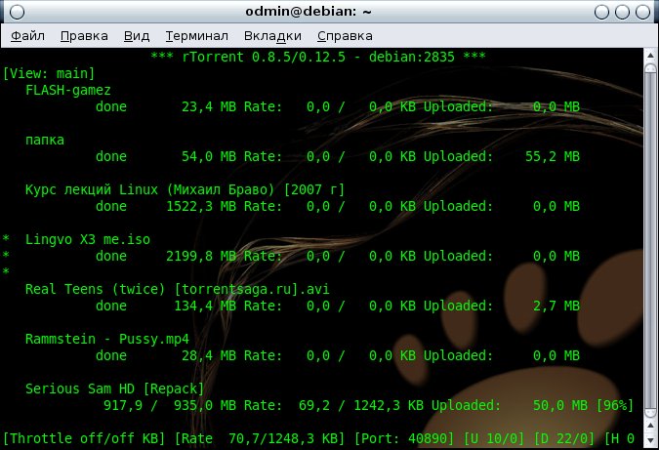Click the vertical scrollbar thumb

click(x=650, y=242)
